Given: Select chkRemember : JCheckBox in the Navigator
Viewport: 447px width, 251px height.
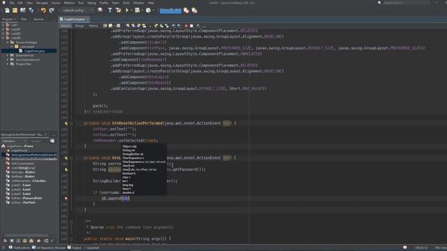Looking at the screenshot, I should click(29, 181).
